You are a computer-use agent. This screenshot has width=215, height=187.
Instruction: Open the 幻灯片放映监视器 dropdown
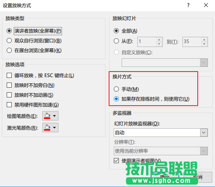(204, 133)
